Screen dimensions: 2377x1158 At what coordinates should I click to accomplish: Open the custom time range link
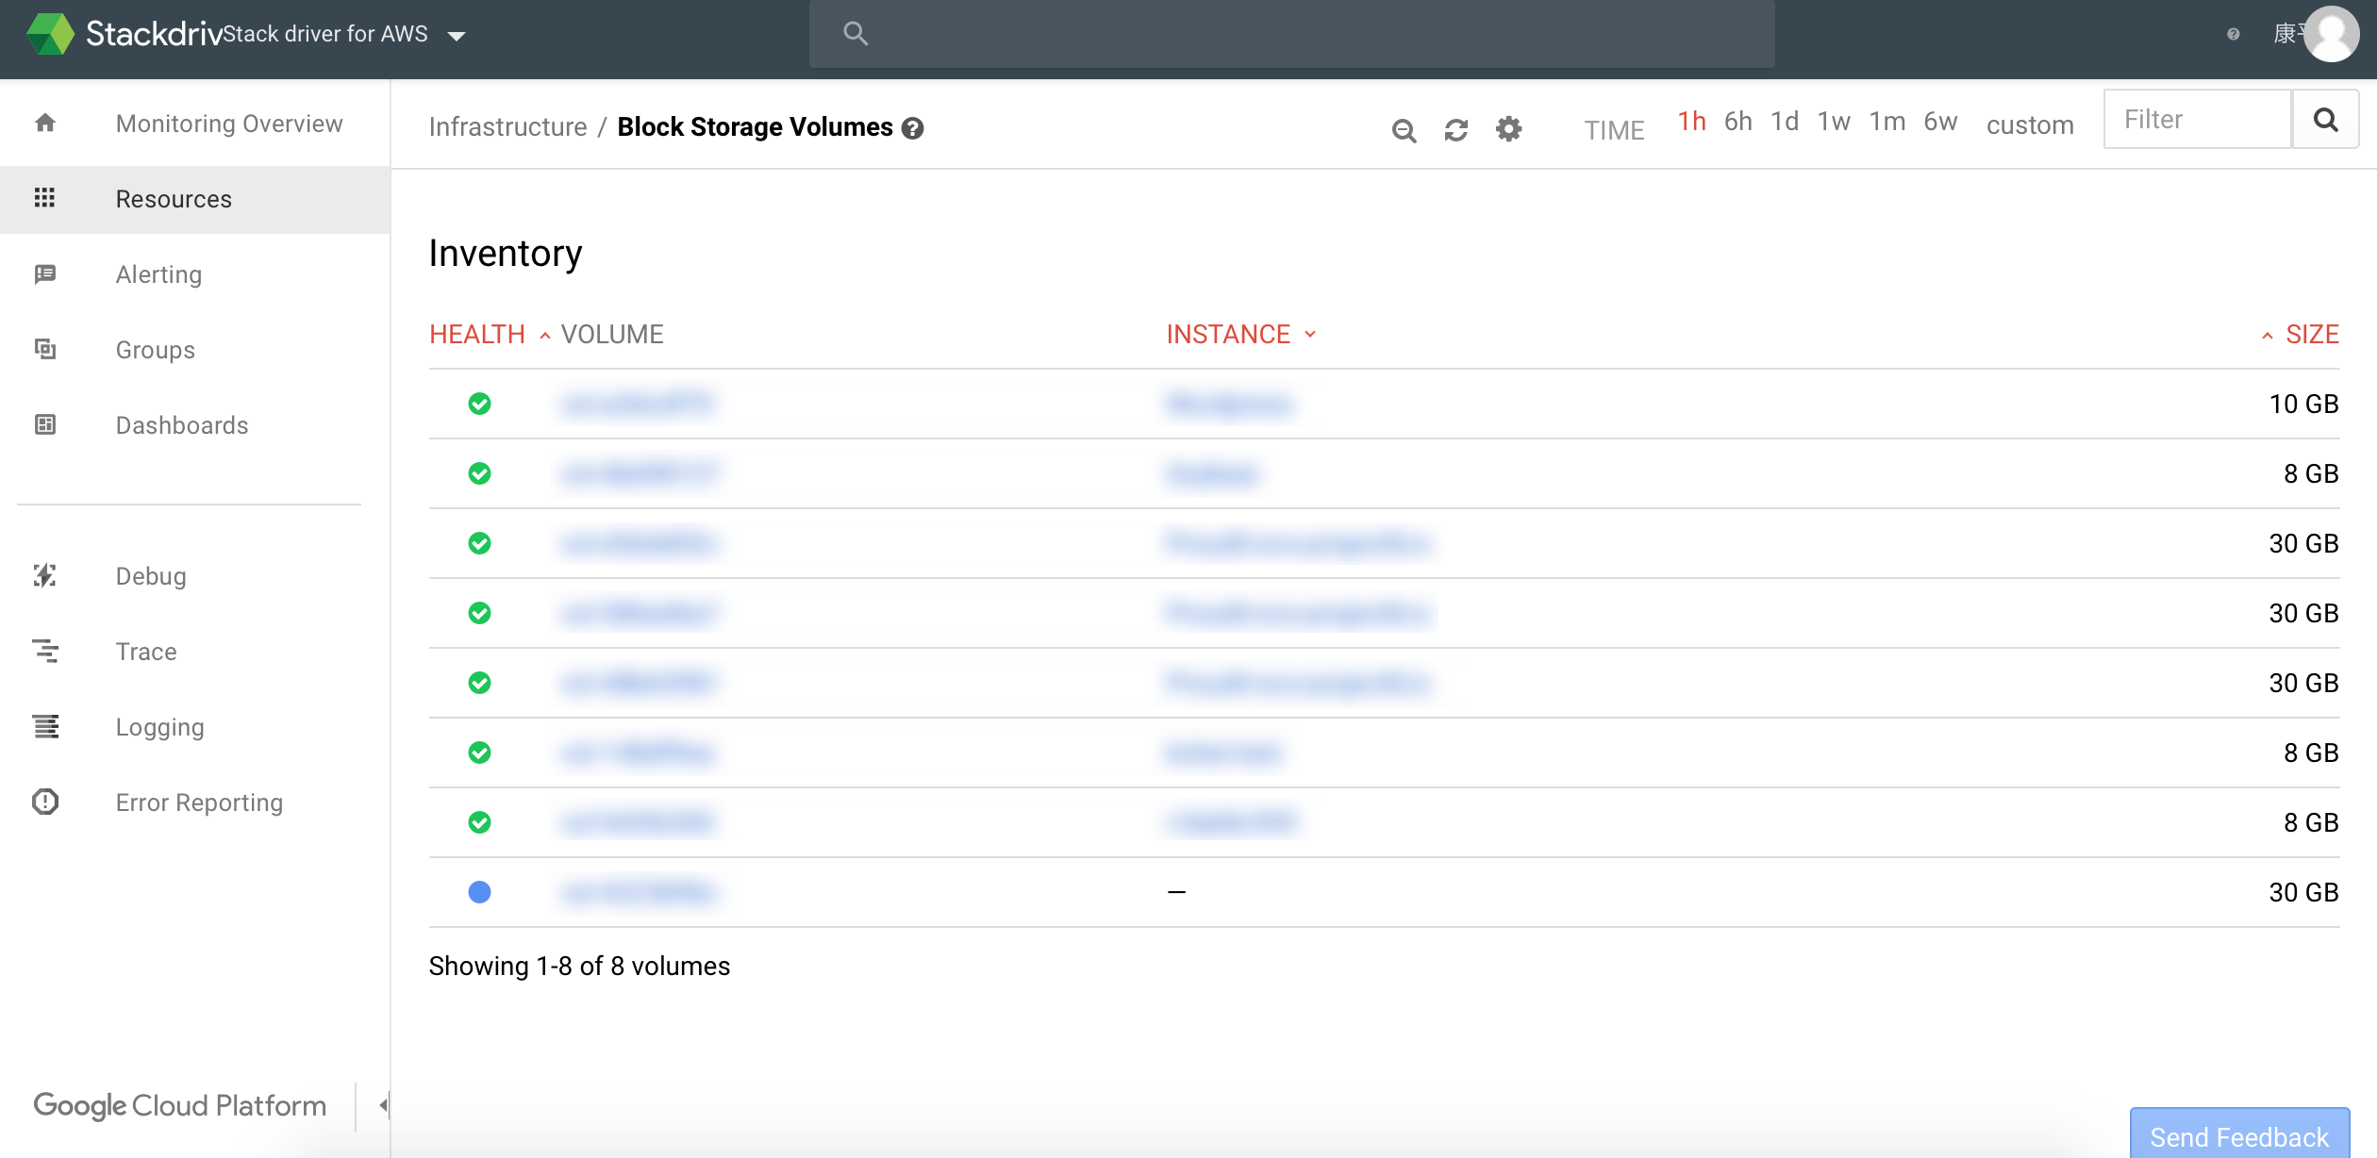2029,125
